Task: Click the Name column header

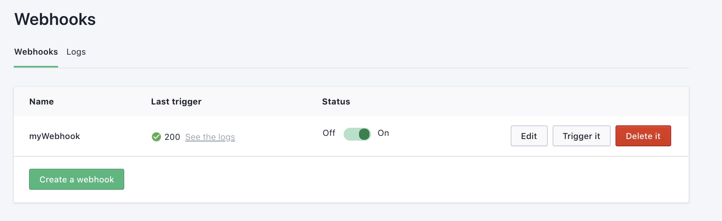Action: pos(42,102)
